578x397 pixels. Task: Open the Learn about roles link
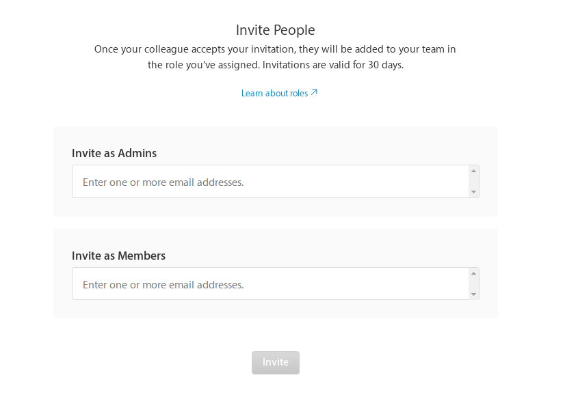[x=274, y=94]
